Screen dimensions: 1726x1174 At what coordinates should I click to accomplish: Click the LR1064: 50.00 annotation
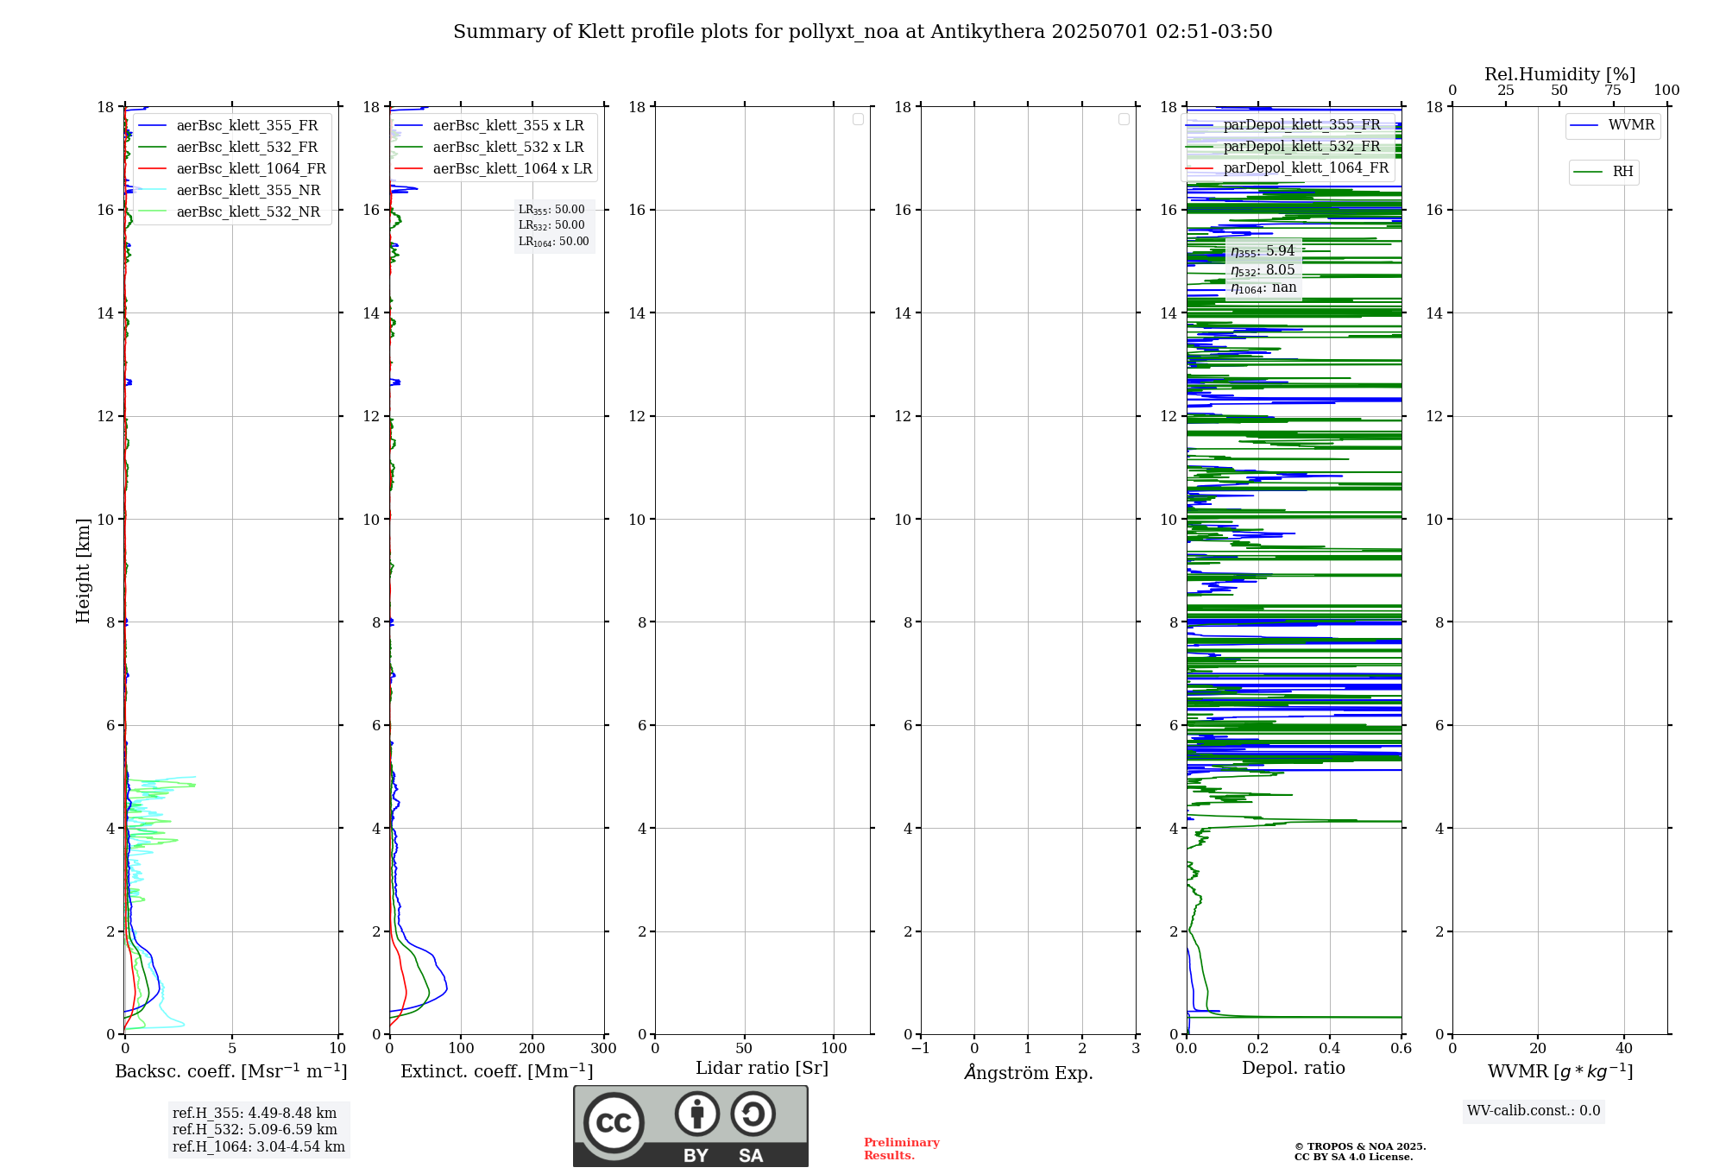[x=554, y=242]
